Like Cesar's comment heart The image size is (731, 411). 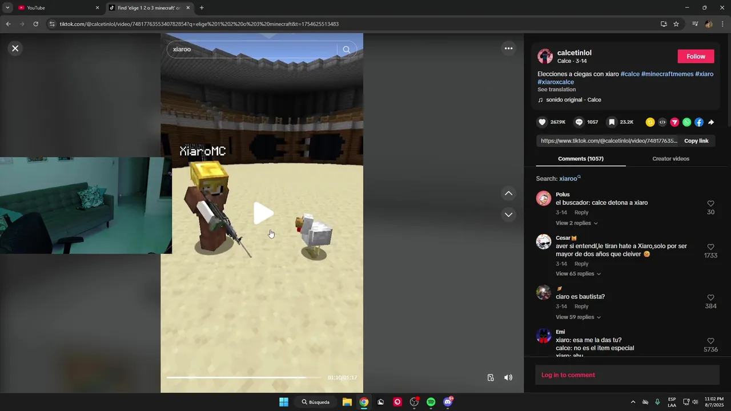click(x=710, y=247)
